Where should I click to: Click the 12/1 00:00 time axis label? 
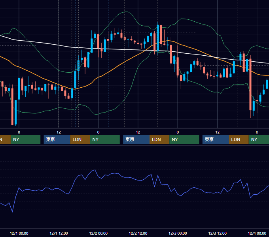pos(19,233)
